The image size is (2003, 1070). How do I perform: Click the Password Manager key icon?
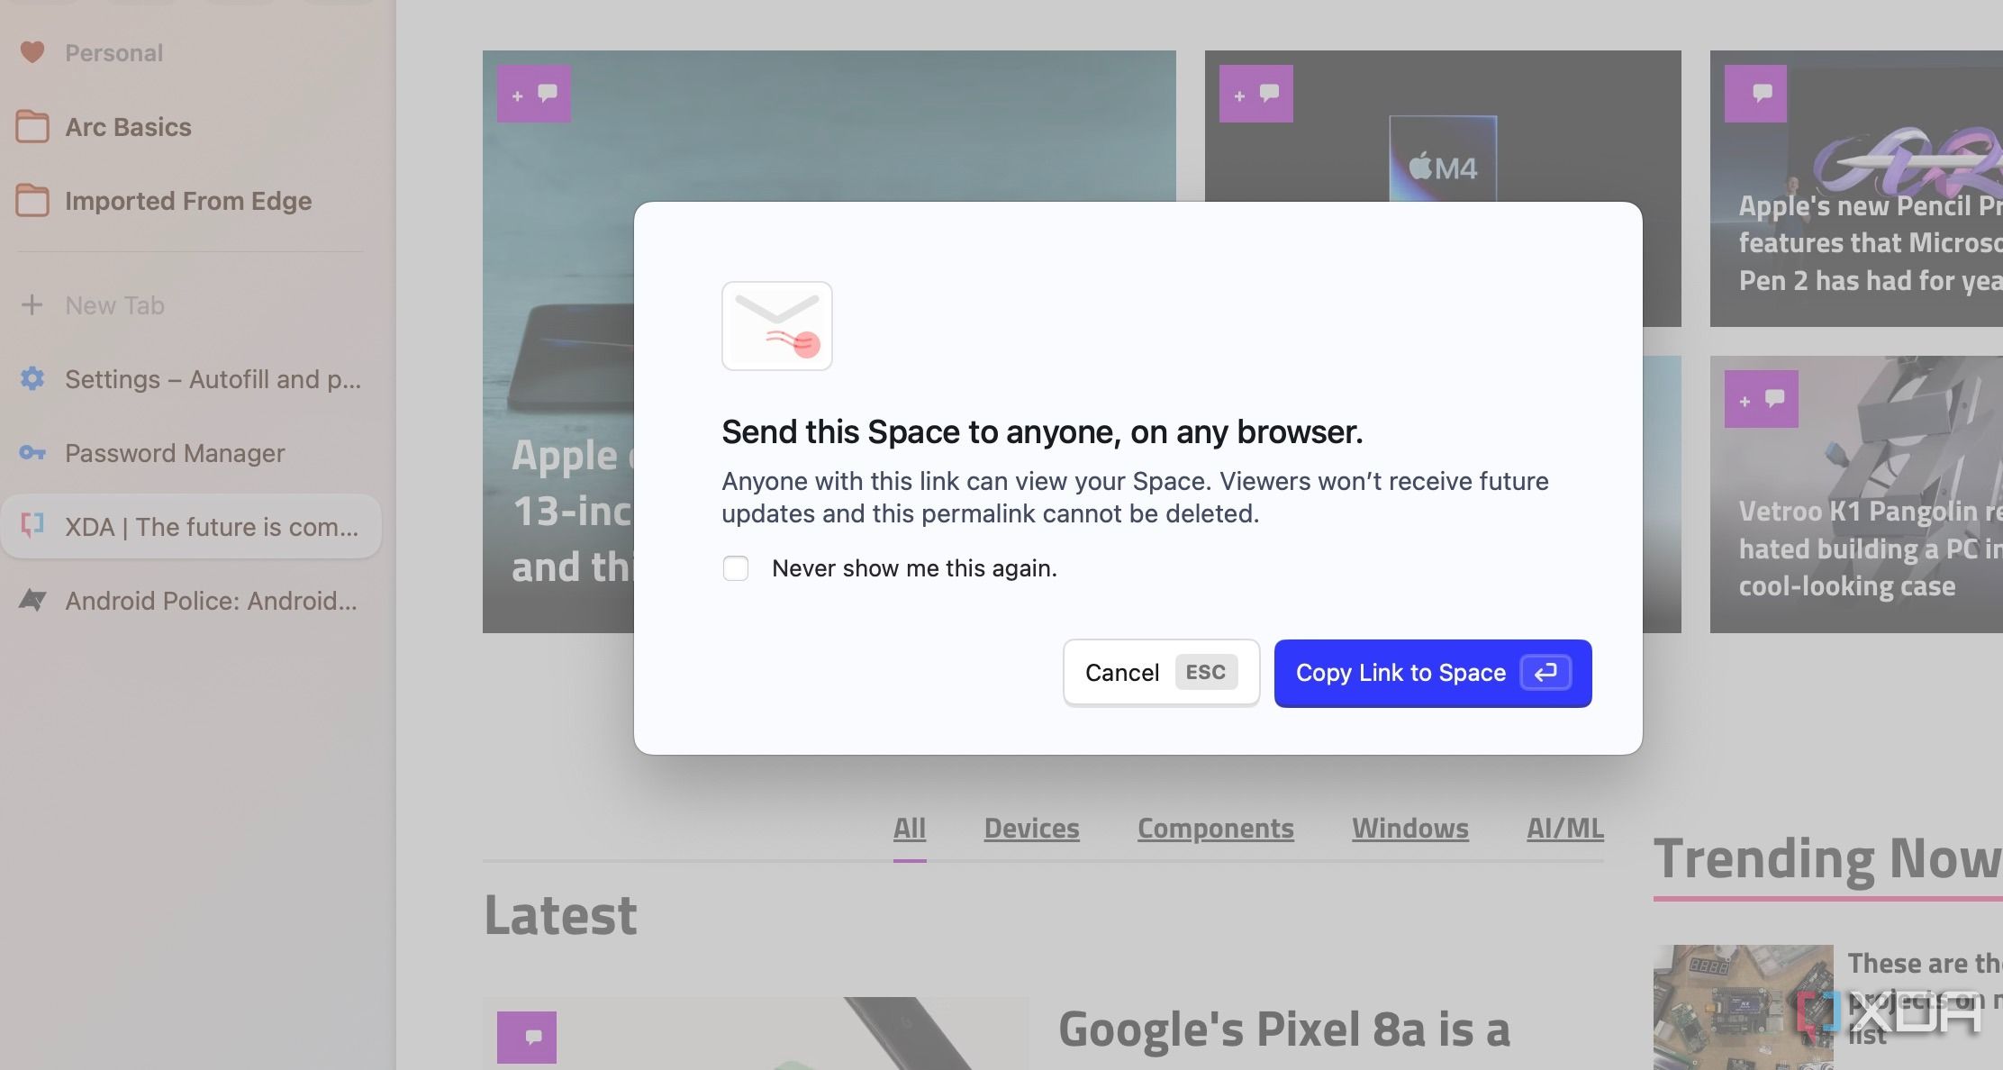pyautogui.click(x=34, y=453)
